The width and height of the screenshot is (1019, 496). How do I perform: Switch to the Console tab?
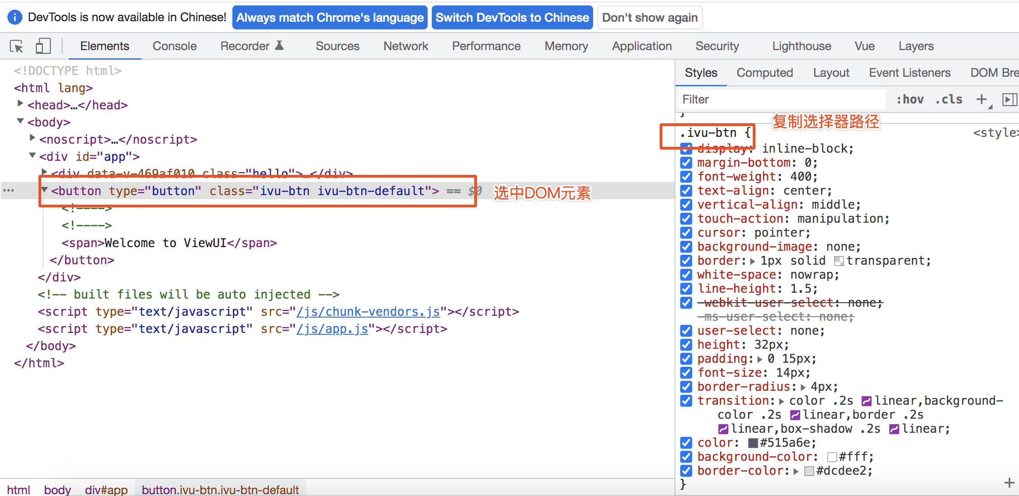tap(175, 47)
